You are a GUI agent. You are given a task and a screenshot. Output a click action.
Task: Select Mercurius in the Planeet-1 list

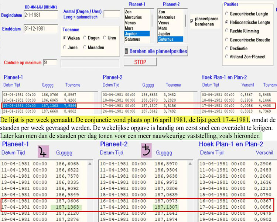pos(137,17)
